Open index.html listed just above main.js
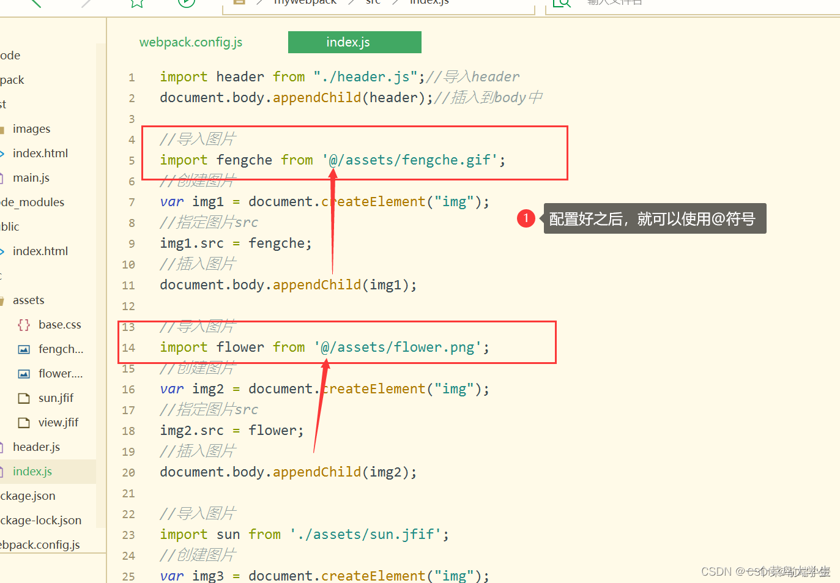840x583 pixels. [40, 154]
